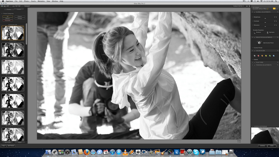Uncheck the Film Types checkbox

[x=254, y=62]
